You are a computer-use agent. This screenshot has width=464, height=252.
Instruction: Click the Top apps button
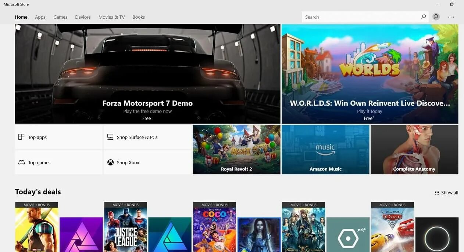pyautogui.click(x=58, y=137)
